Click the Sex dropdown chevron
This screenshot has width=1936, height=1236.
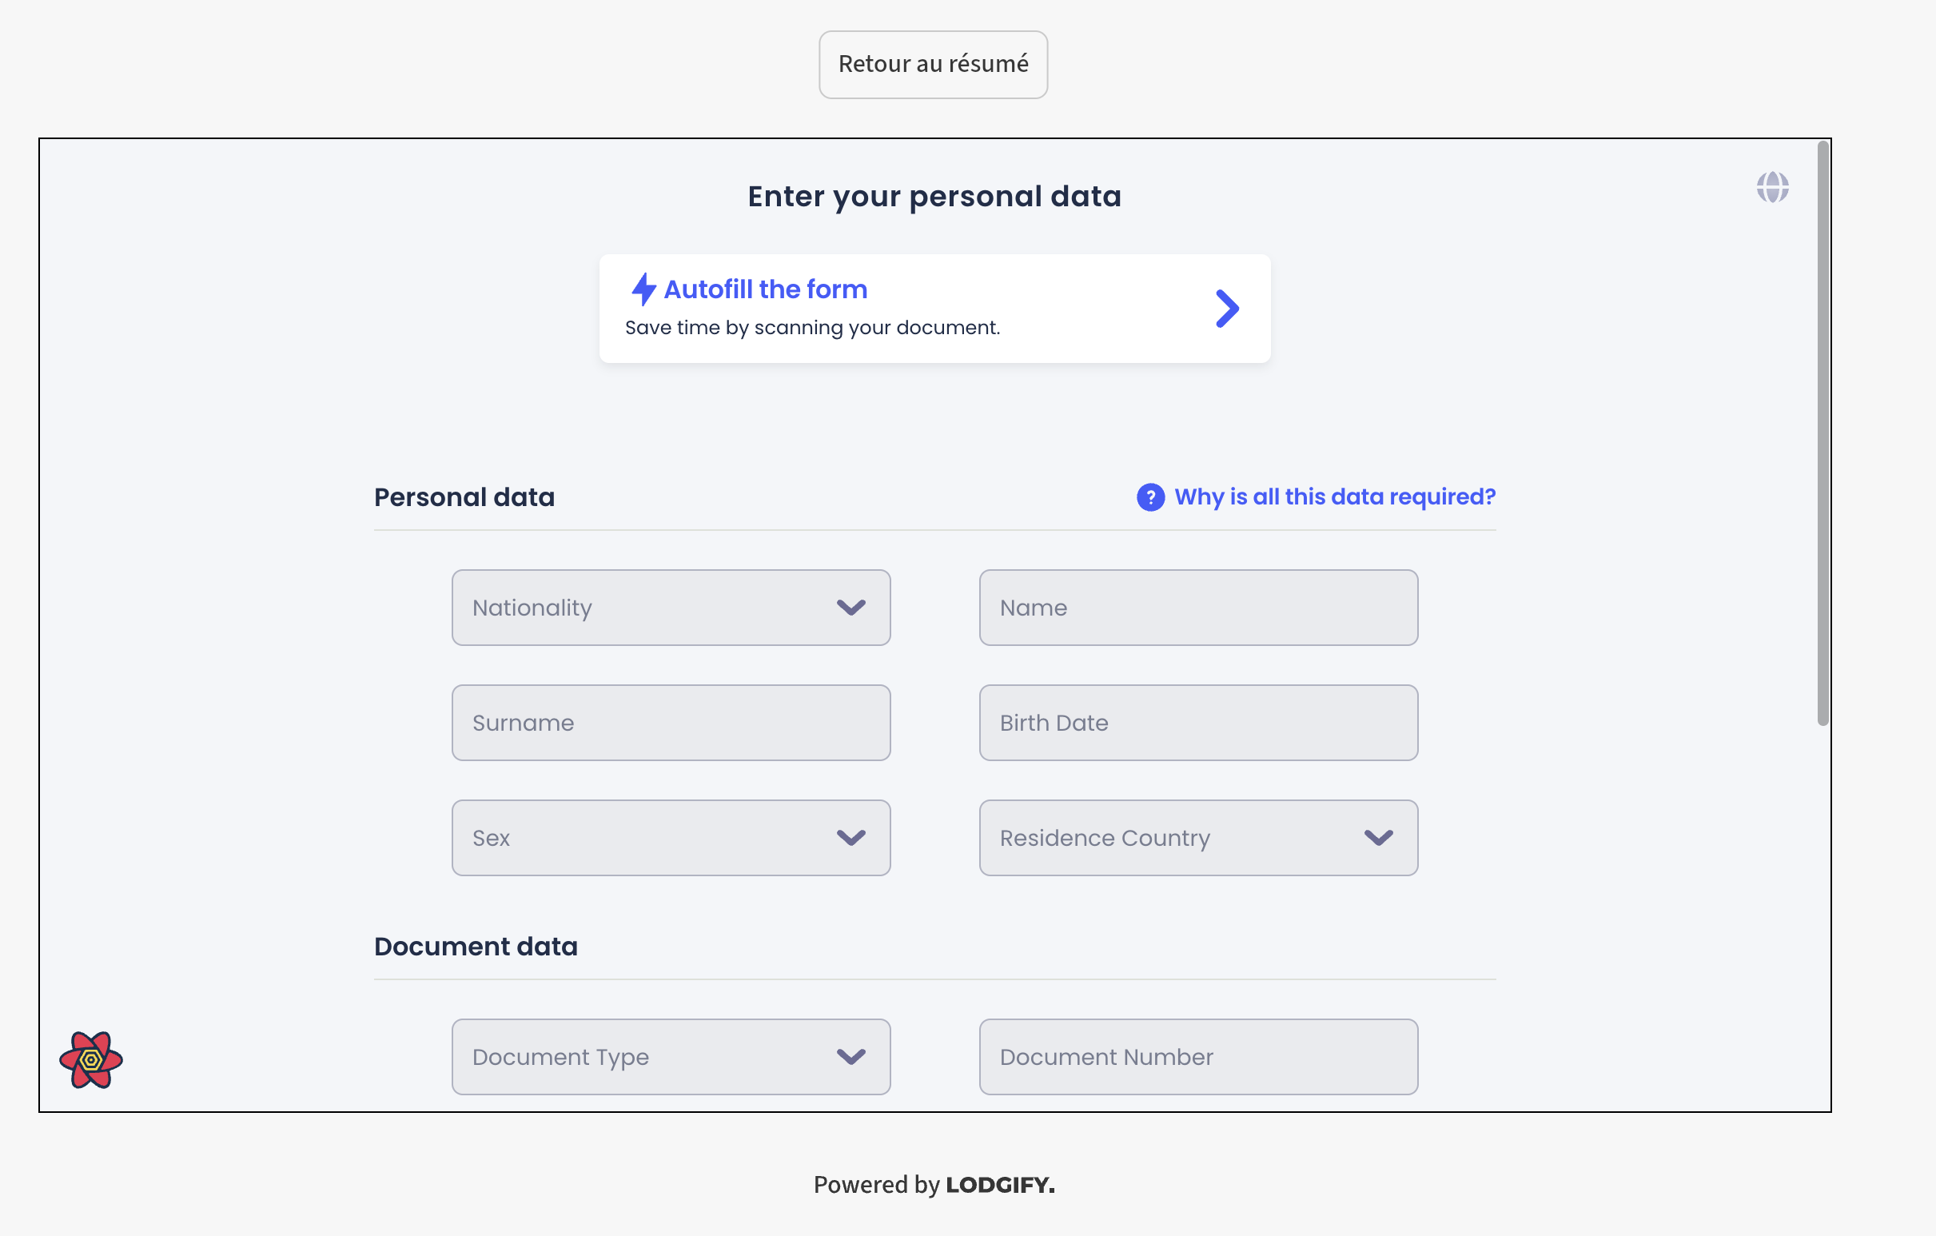point(850,838)
